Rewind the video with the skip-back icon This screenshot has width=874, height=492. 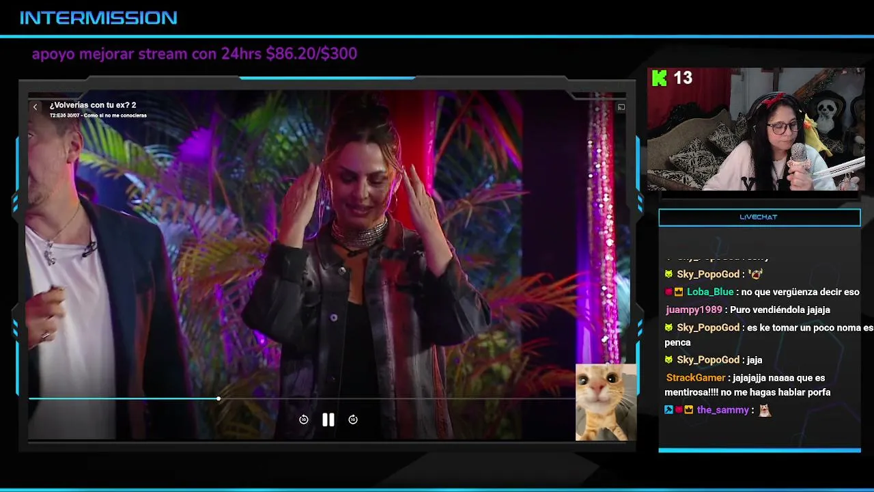pyautogui.click(x=304, y=420)
